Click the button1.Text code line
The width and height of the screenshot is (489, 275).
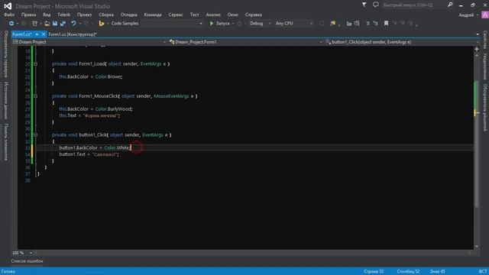click(x=89, y=154)
